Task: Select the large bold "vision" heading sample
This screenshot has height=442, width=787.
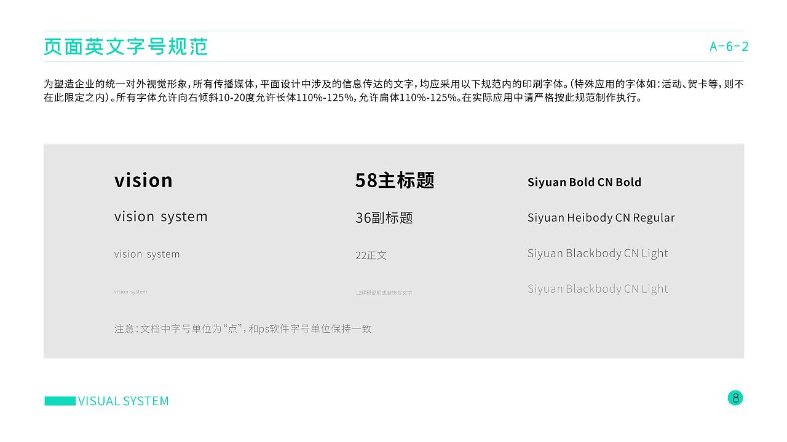Action: [143, 180]
